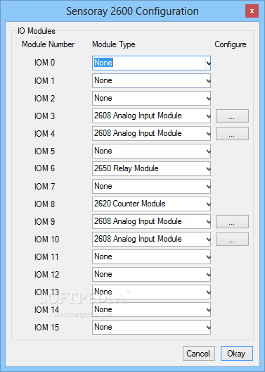265x372 pixels.
Task: Open the IOM 13 module type dropdown
Action: (x=151, y=292)
